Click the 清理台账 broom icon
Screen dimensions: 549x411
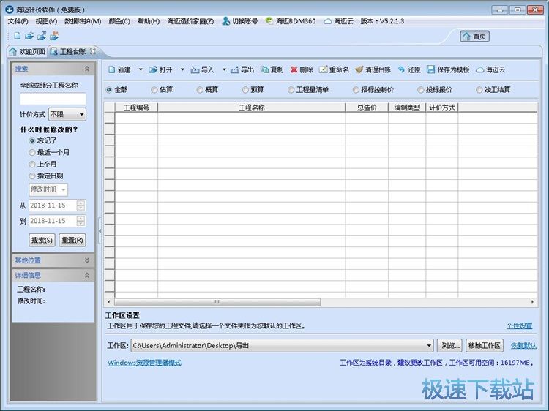(x=359, y=70)
